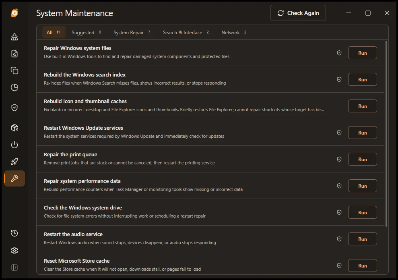The width and height of the screenshot is (398, 280).
Task: Click the vertical scrollbar of the task list
Action: 386,134
